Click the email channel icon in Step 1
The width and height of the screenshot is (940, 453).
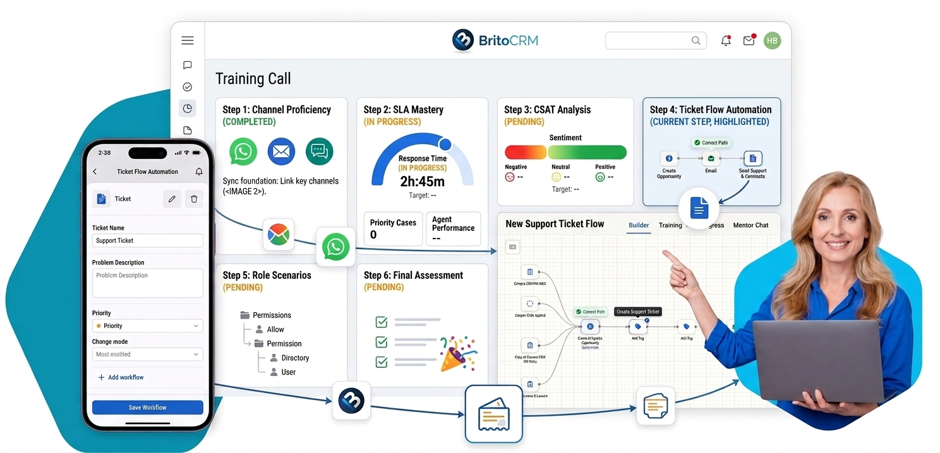(x=281, y=151)
